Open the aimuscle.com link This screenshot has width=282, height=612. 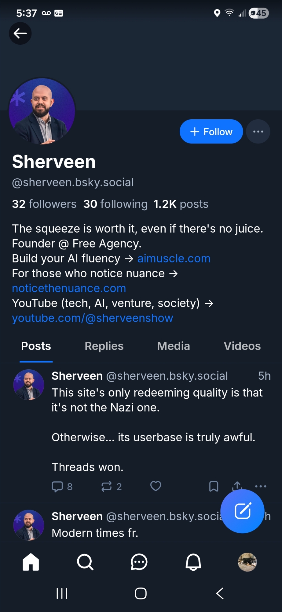pyautogui.click(x=174, y=259)
